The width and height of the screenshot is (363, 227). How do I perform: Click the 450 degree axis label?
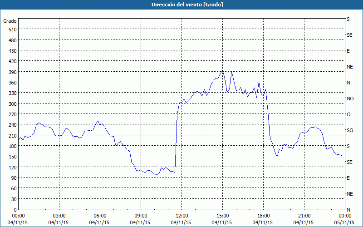[13, 51]
